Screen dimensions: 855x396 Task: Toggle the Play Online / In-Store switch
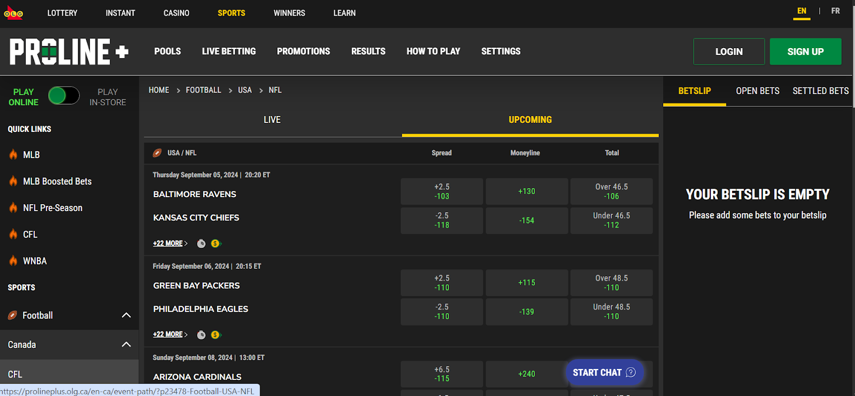point(64,96)
